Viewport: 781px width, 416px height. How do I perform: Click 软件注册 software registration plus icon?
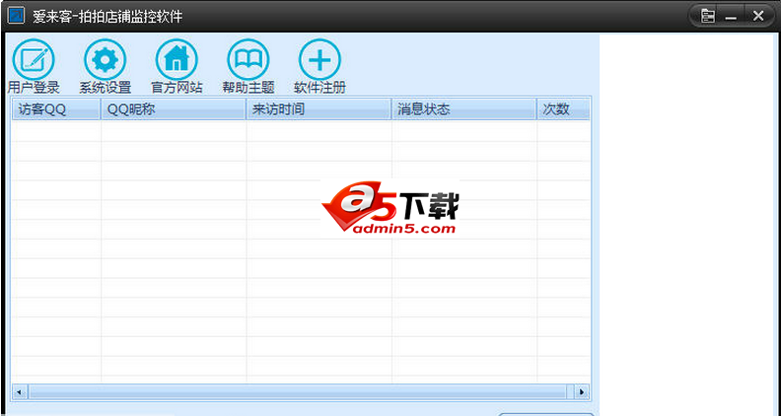coord(319,60)
